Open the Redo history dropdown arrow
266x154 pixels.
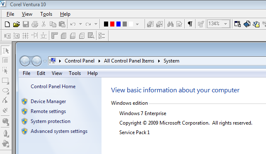(x=96, y=24)
